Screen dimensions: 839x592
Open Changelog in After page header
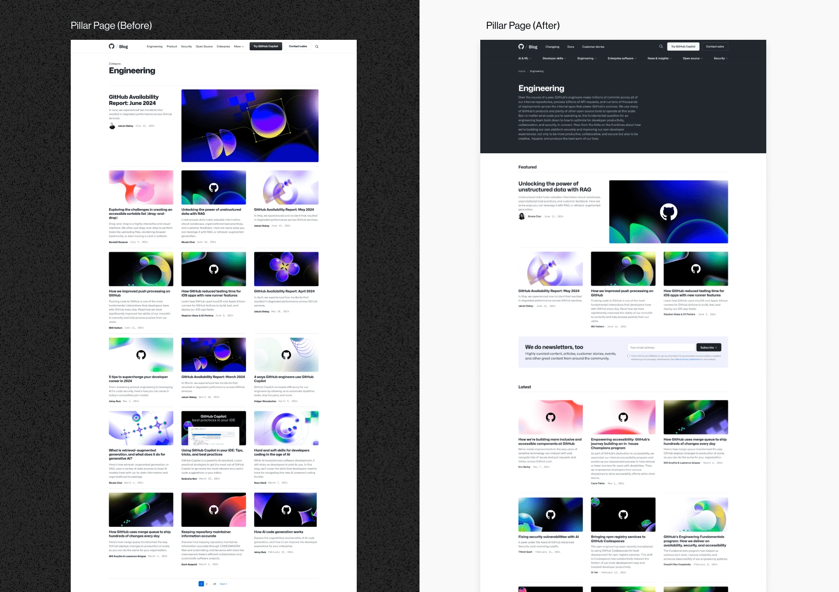tap(552, 47)
